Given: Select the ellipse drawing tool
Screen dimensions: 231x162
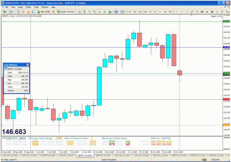Looking at the screenshot, I should click(x=202, y=11).
